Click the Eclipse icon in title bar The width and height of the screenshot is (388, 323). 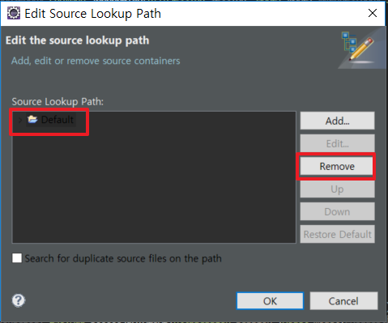point(13,13)
